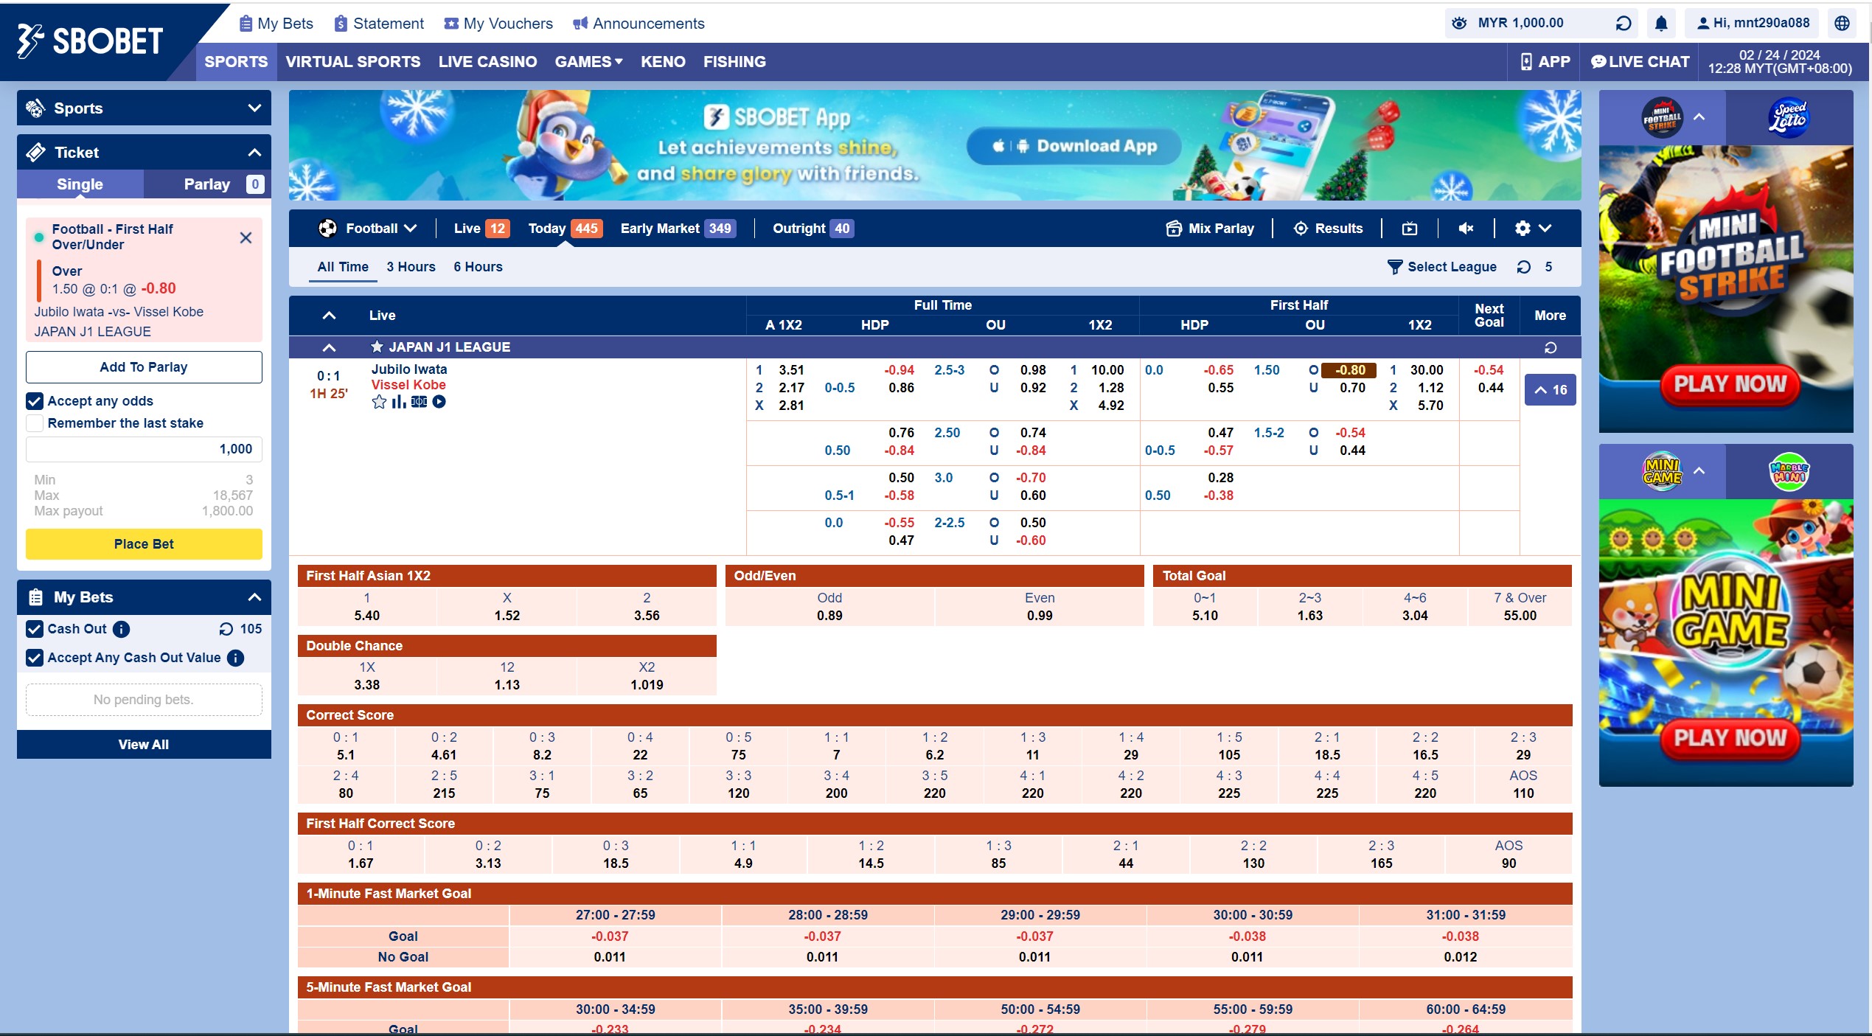Collapse the Mini Football Strike widget
Screen dimensions: 1872x1036
[1699, 117]
